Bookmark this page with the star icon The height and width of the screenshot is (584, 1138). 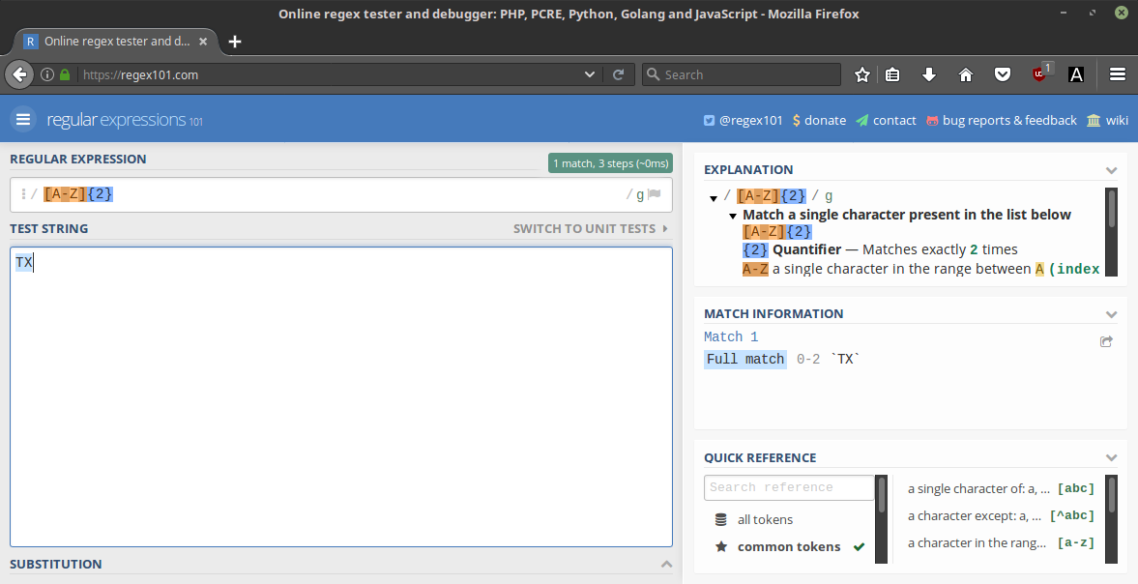click(862, 74)
